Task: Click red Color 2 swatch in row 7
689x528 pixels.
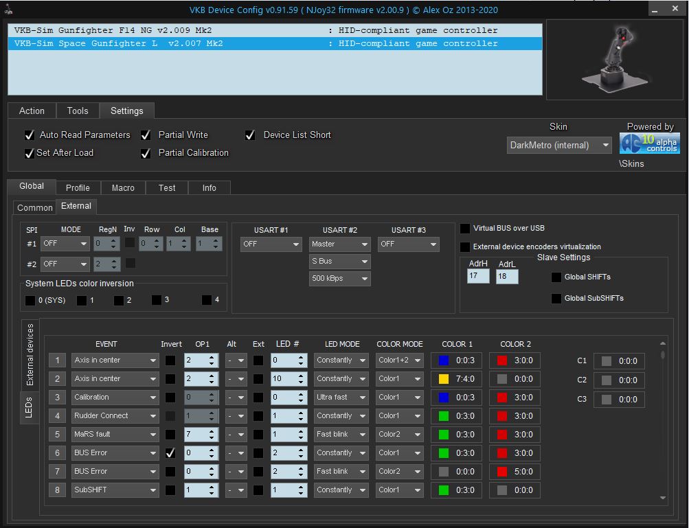Action: point(503,472)
